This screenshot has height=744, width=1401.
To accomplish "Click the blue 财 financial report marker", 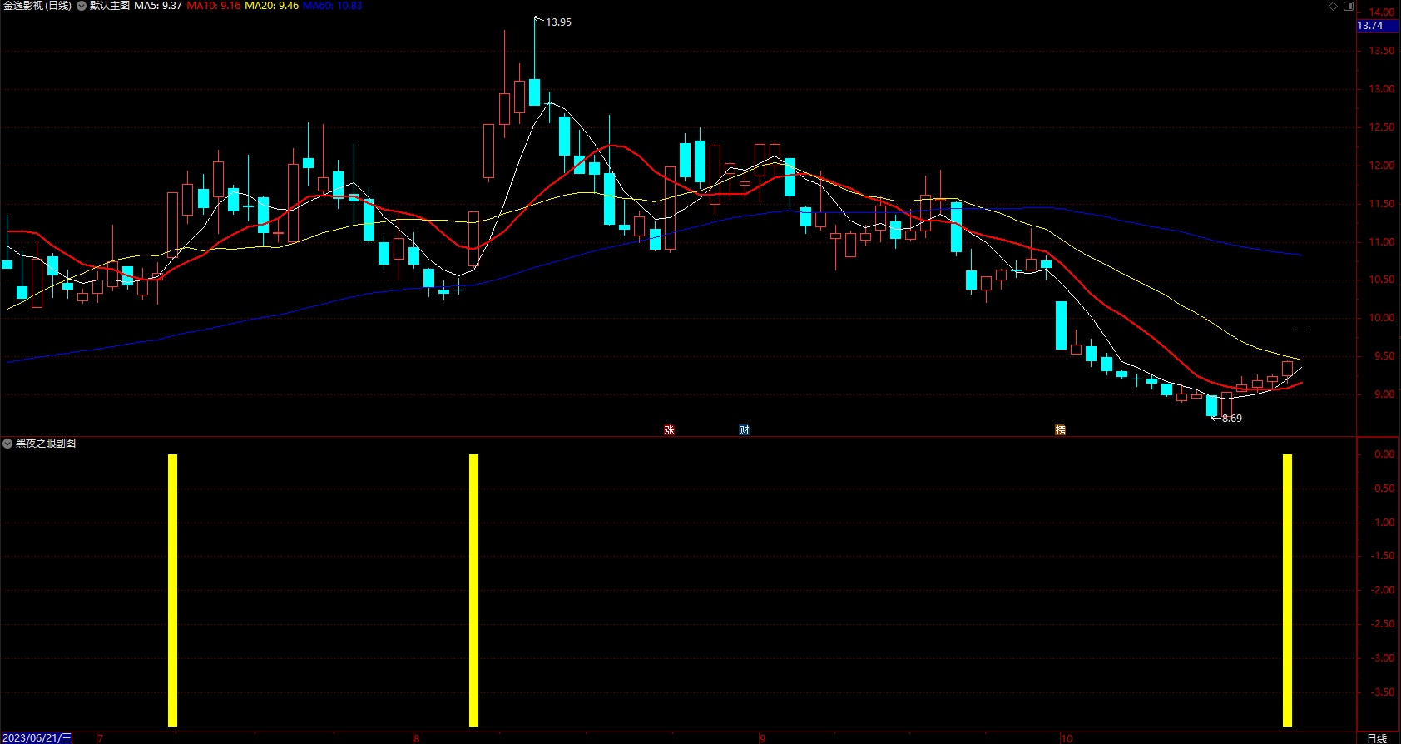I will 744,430.
